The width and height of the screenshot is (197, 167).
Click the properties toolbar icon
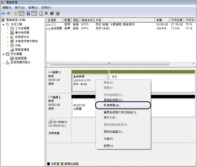[52, 14]
